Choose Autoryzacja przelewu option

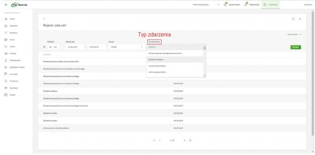tap(175, 72)
